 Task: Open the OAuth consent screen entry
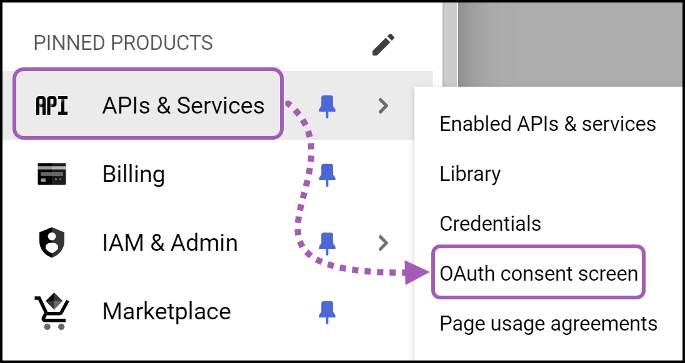pyautogui.click(x=538, y=273)
